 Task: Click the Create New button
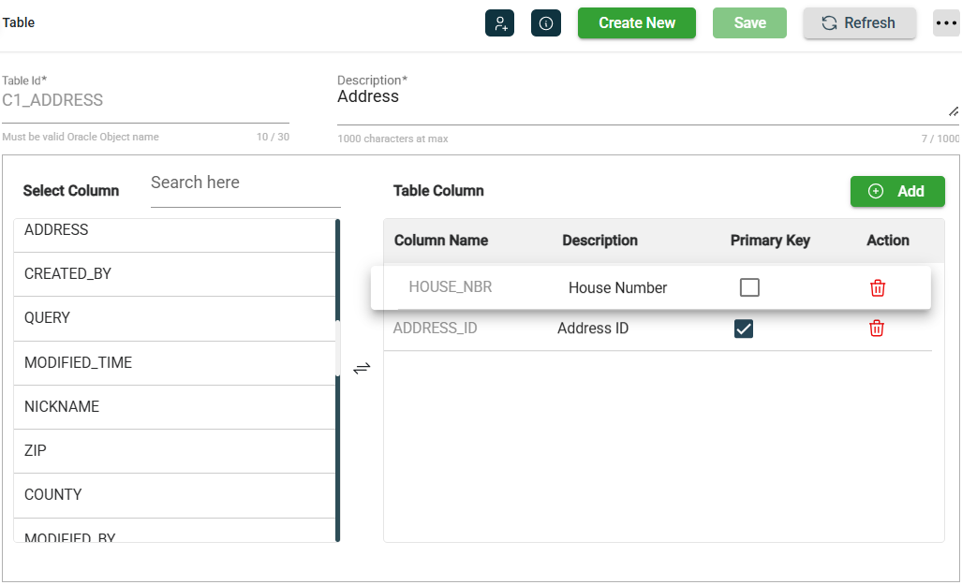[x=636, y=23]
